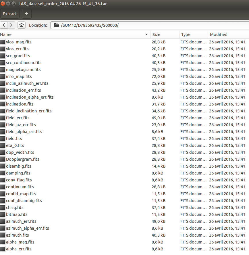This screenshot has width=249, height=255.
Task: Click the bitmap.fits file name
Action: point(17,214)
